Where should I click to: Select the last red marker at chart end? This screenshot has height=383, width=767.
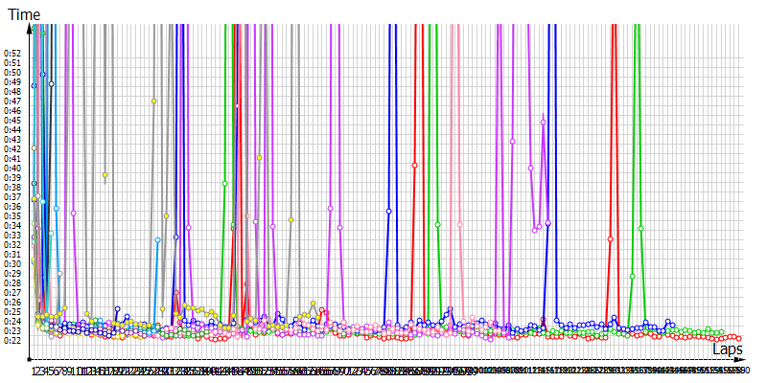click(738, 339)
